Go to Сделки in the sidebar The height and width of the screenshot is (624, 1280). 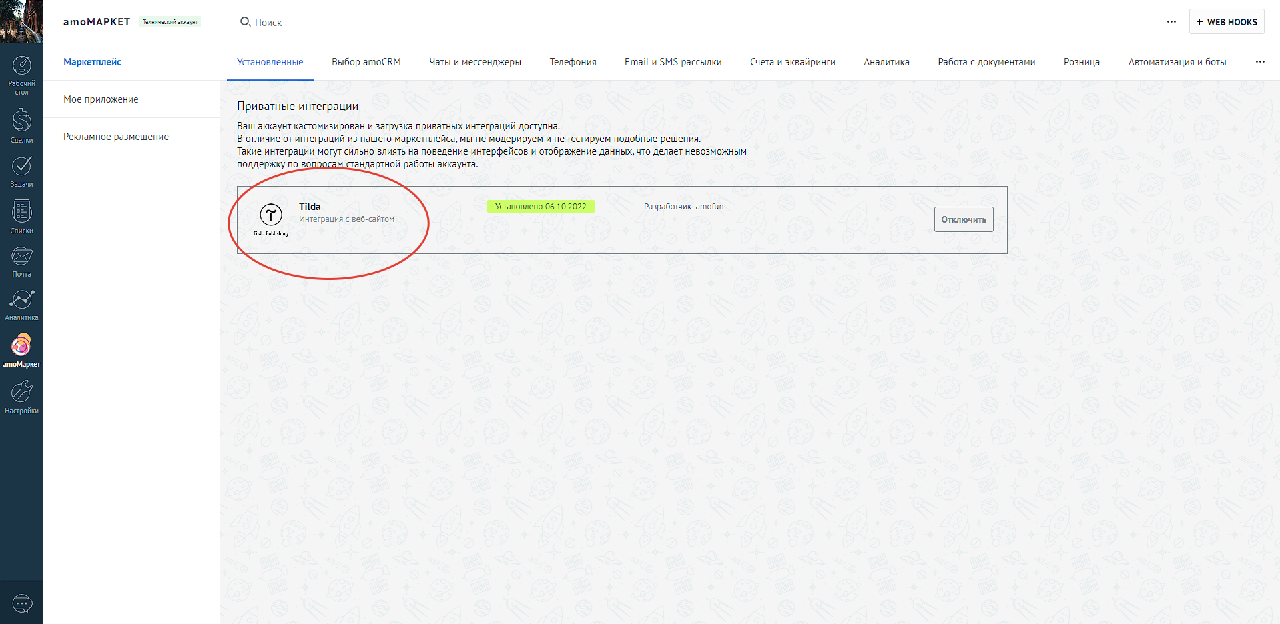coord(21,124)
